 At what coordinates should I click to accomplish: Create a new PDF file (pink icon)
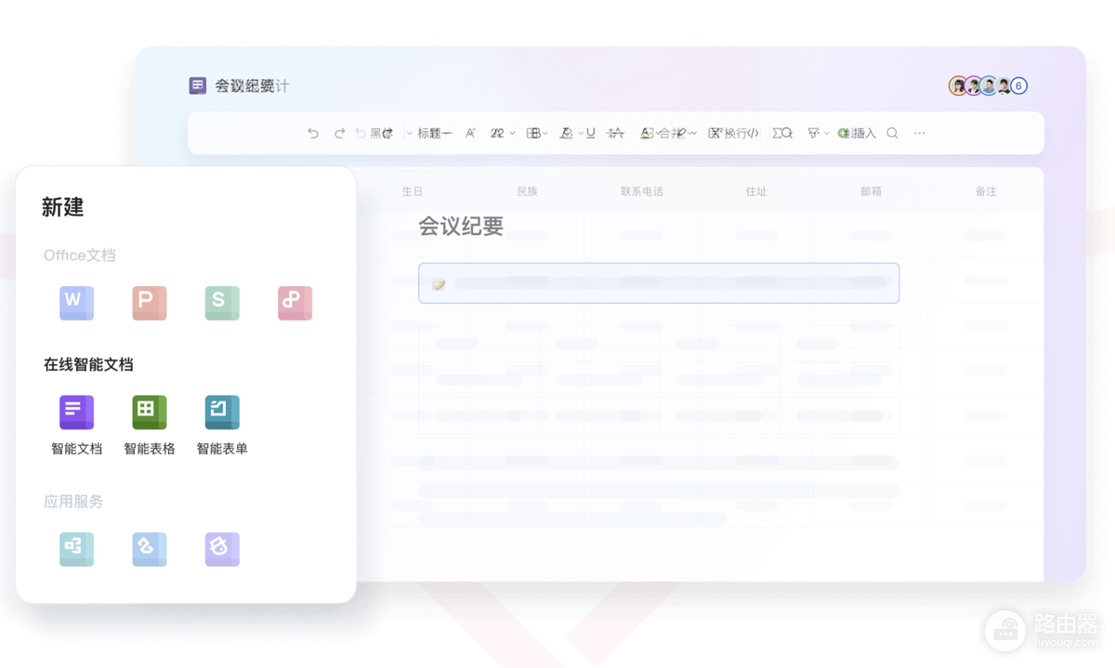[x=295, y=303]
